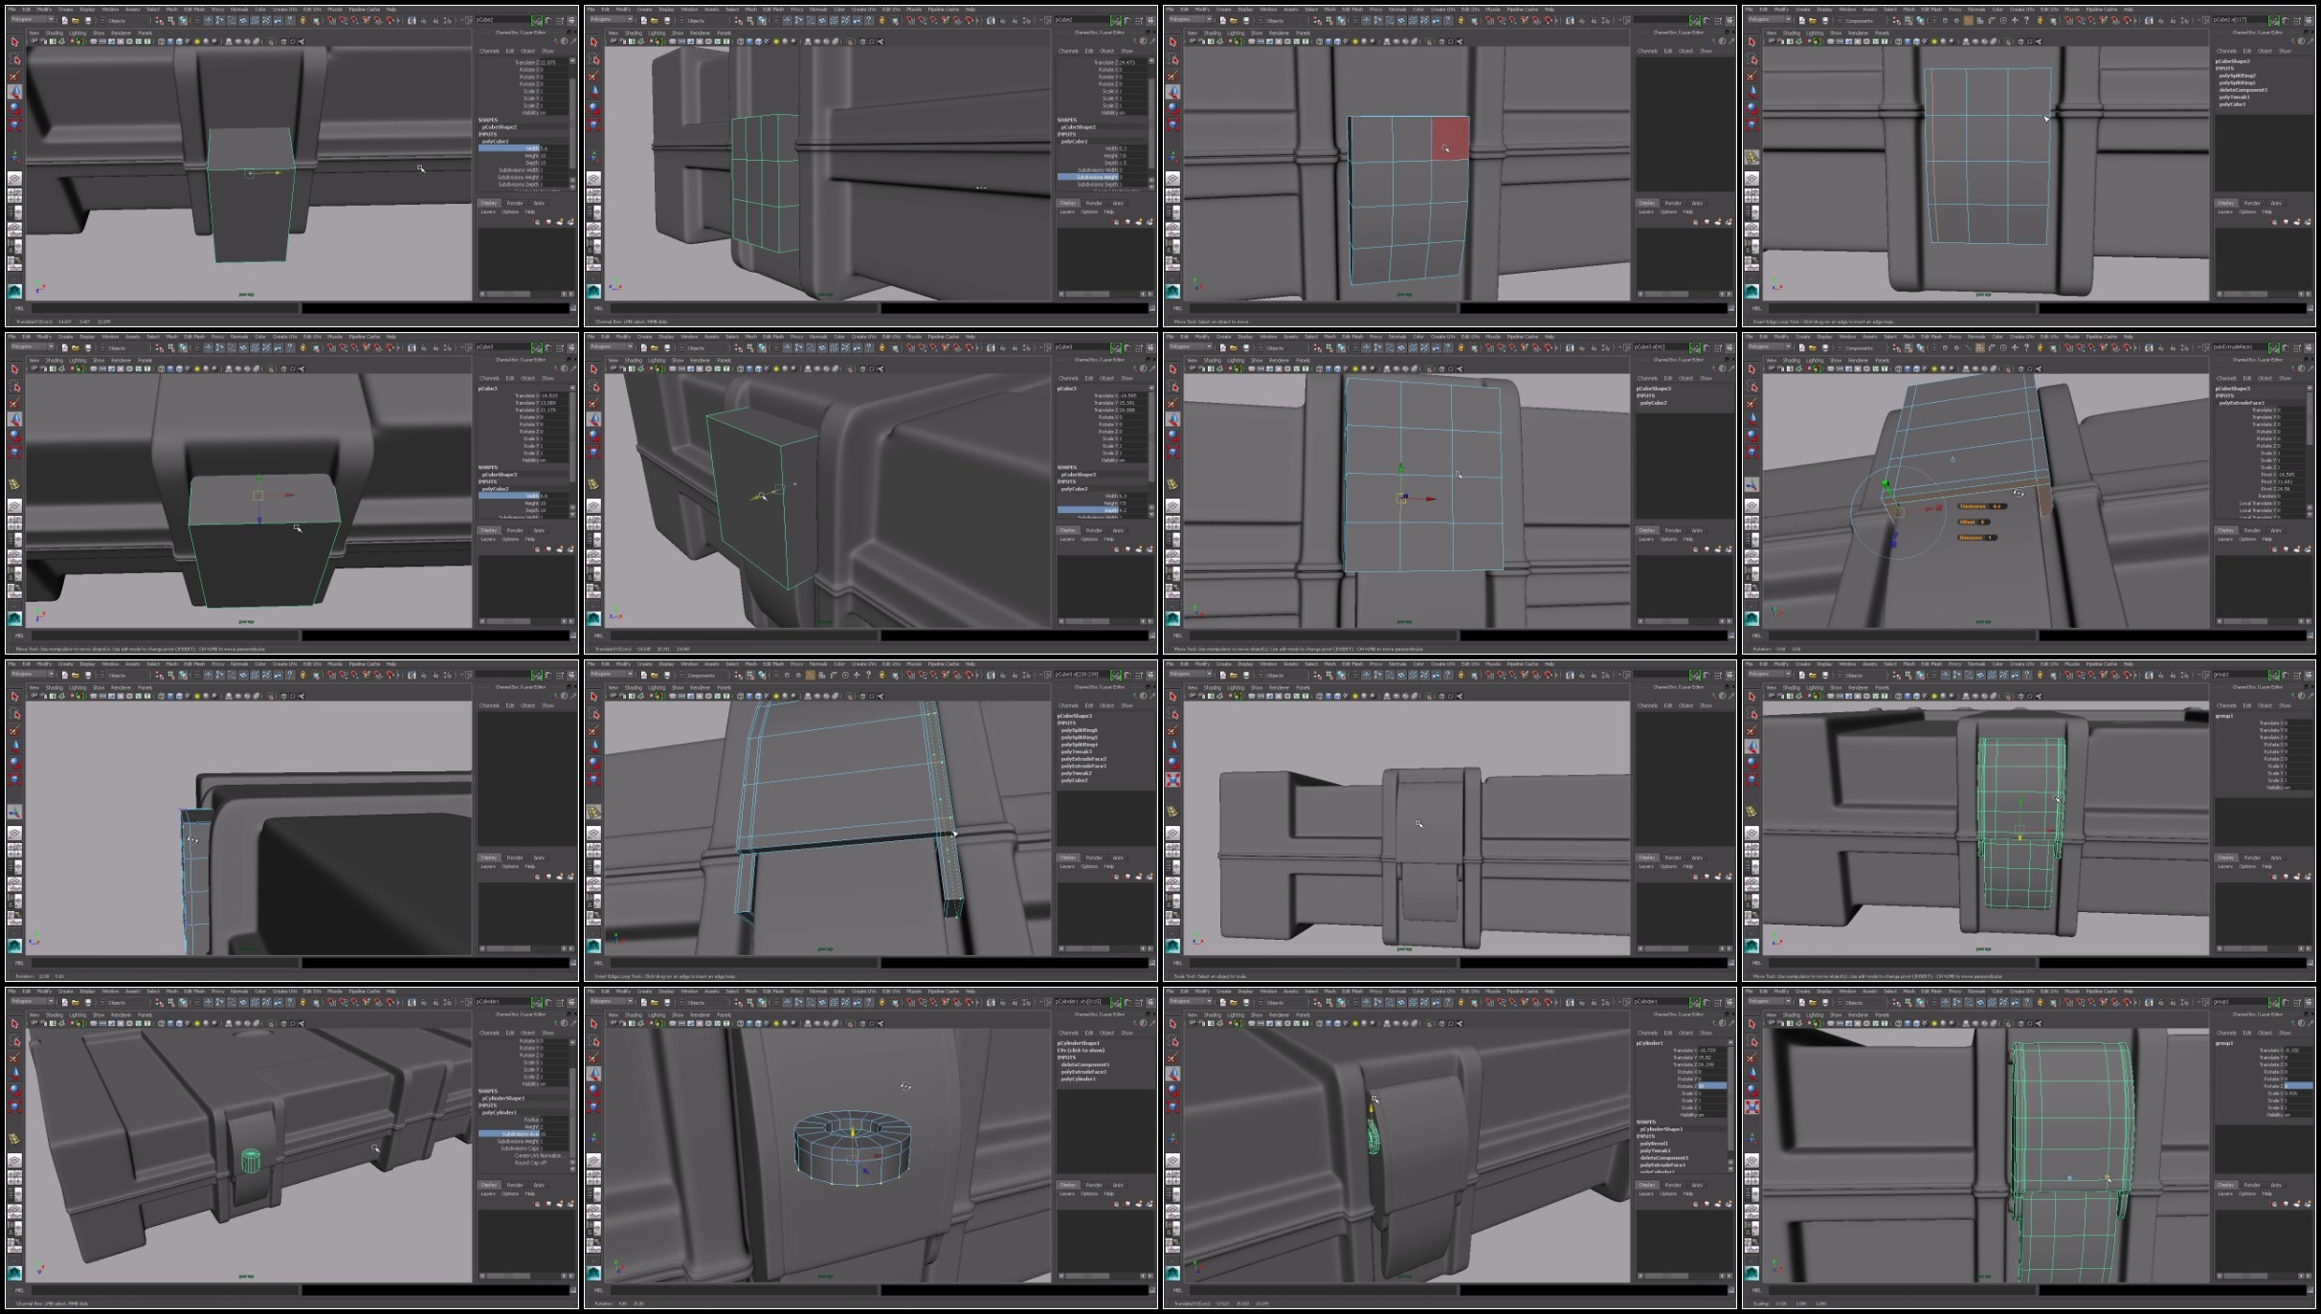Viewport: 2321px width, 1314px height.
Task: Open Polygons dropdown in Subdivisions Axis frame
Action: click(33, 1001)
